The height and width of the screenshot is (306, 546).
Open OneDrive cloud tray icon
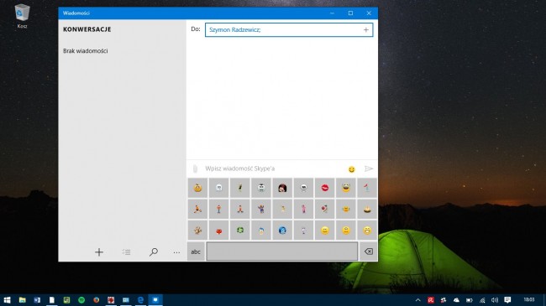(x=456, y=300)
